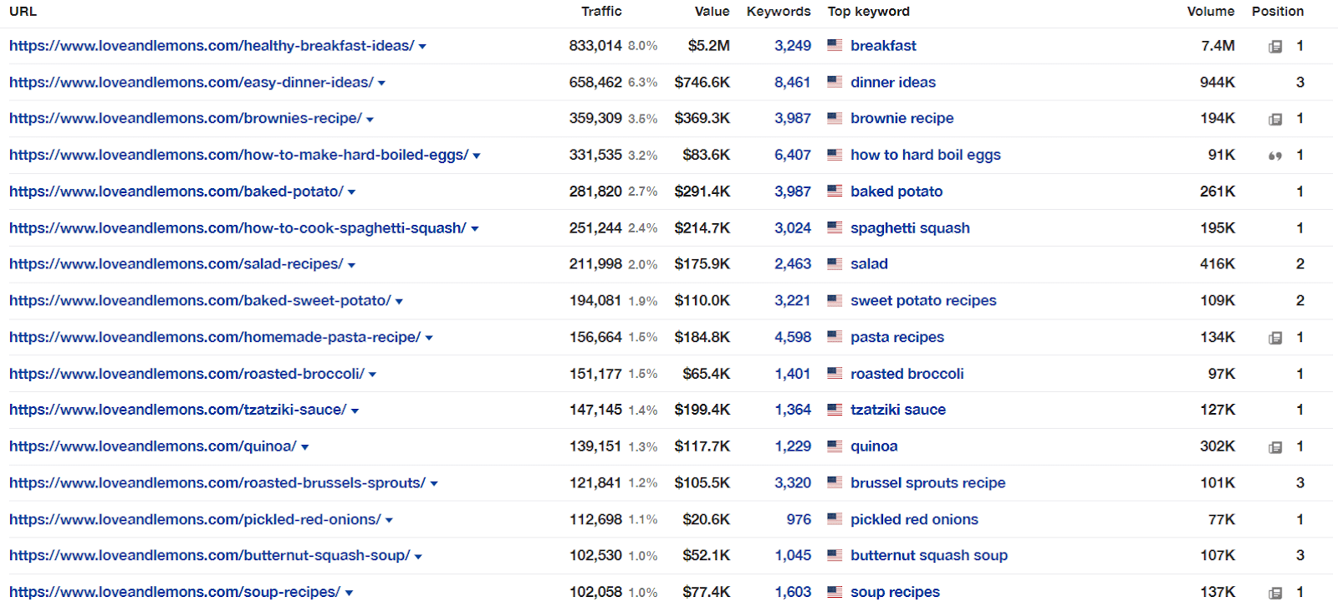Expand dropdown for homemade-pasta-recipe URL
The height and width of the screenshot is (607, 1338).
point(429,338)
